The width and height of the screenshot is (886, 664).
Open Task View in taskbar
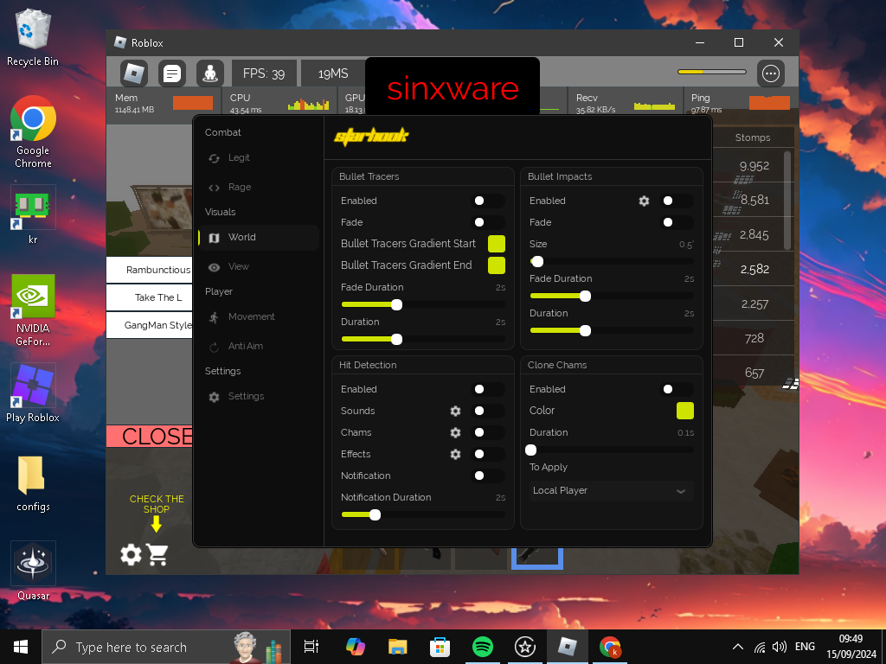pos(311,647)
